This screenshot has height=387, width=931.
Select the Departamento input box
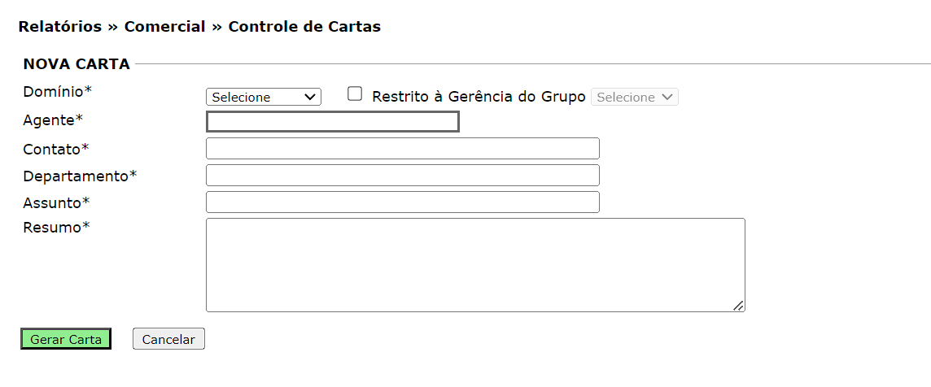pyautogui.click(x=402, y=176)
